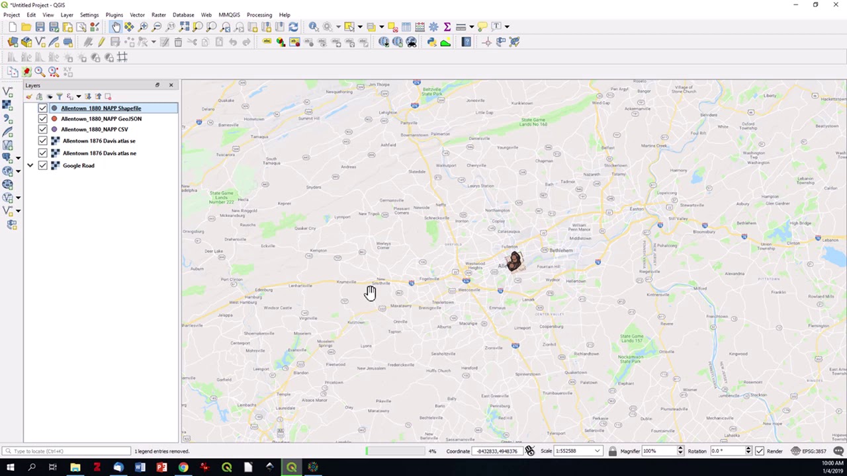The height and width of the screenshot is (476, 847).
Task: Click the Coordinate Capture crosshair icon
Action: [487, 42]
